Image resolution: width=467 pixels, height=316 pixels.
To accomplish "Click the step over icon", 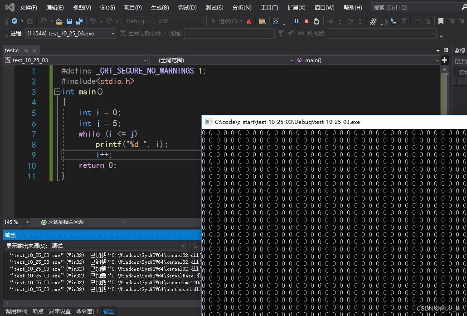I will (x=350, y=21).
